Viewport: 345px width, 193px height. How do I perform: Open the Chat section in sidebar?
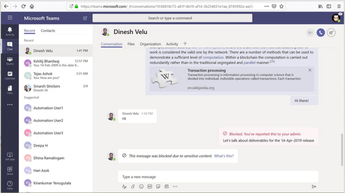tap(9, 46)
